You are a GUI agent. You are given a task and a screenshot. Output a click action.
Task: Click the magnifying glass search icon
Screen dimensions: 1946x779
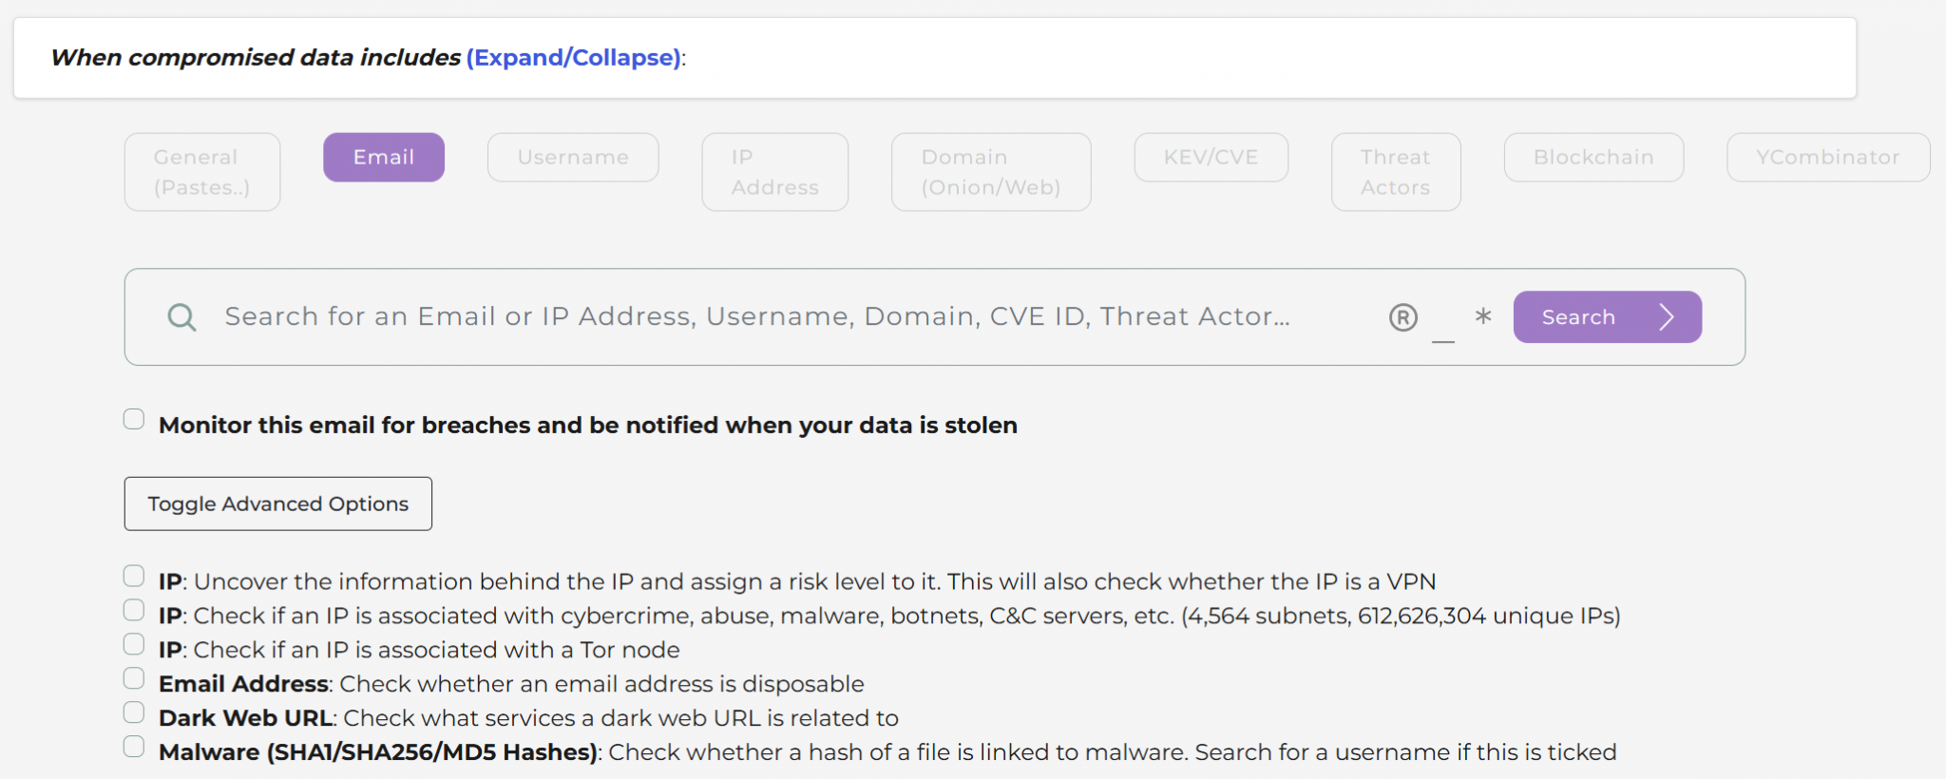point(181,317)
